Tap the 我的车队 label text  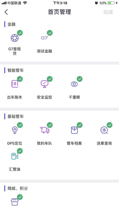pyautogui.click(x=45, y=143)
